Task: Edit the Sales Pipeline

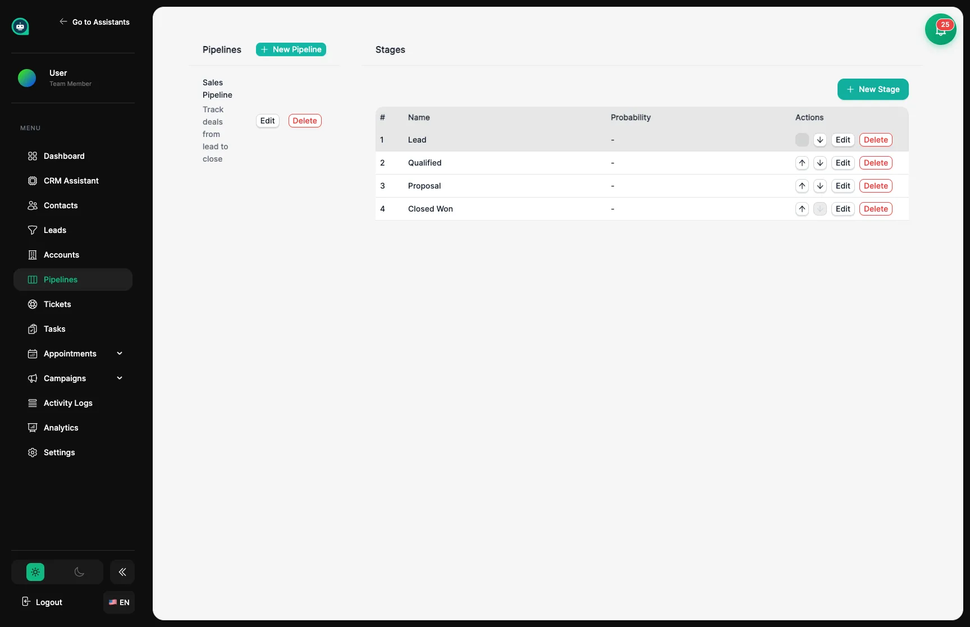Action: [x=268, y=121]
